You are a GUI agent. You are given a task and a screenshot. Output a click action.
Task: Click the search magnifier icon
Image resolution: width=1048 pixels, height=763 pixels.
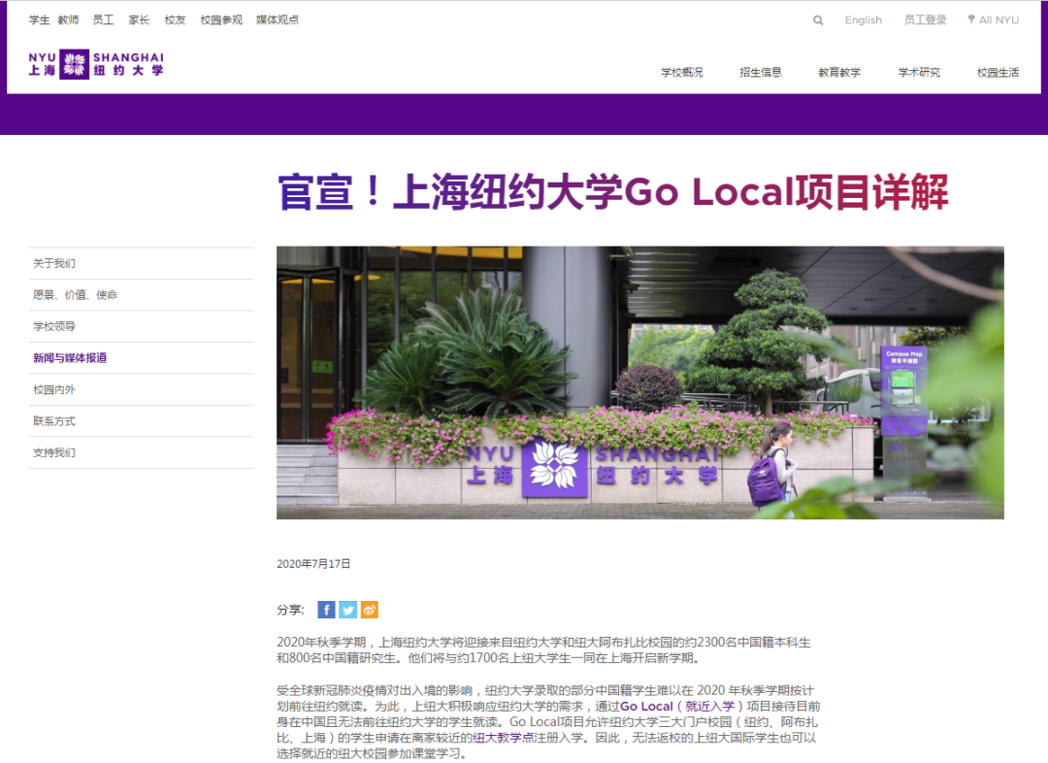[x=818, y=20]
